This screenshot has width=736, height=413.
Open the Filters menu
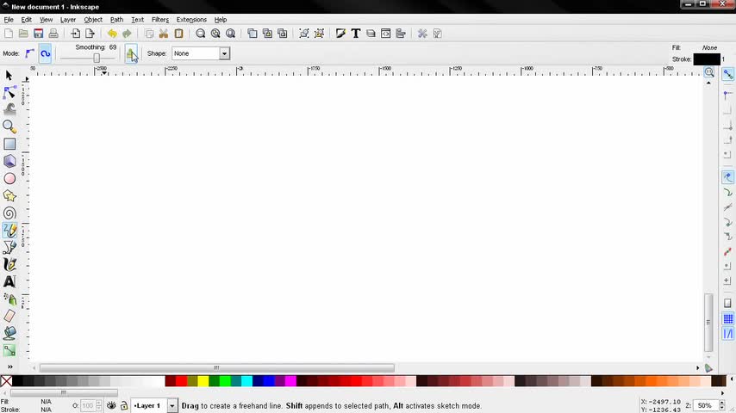click(160, 20)
